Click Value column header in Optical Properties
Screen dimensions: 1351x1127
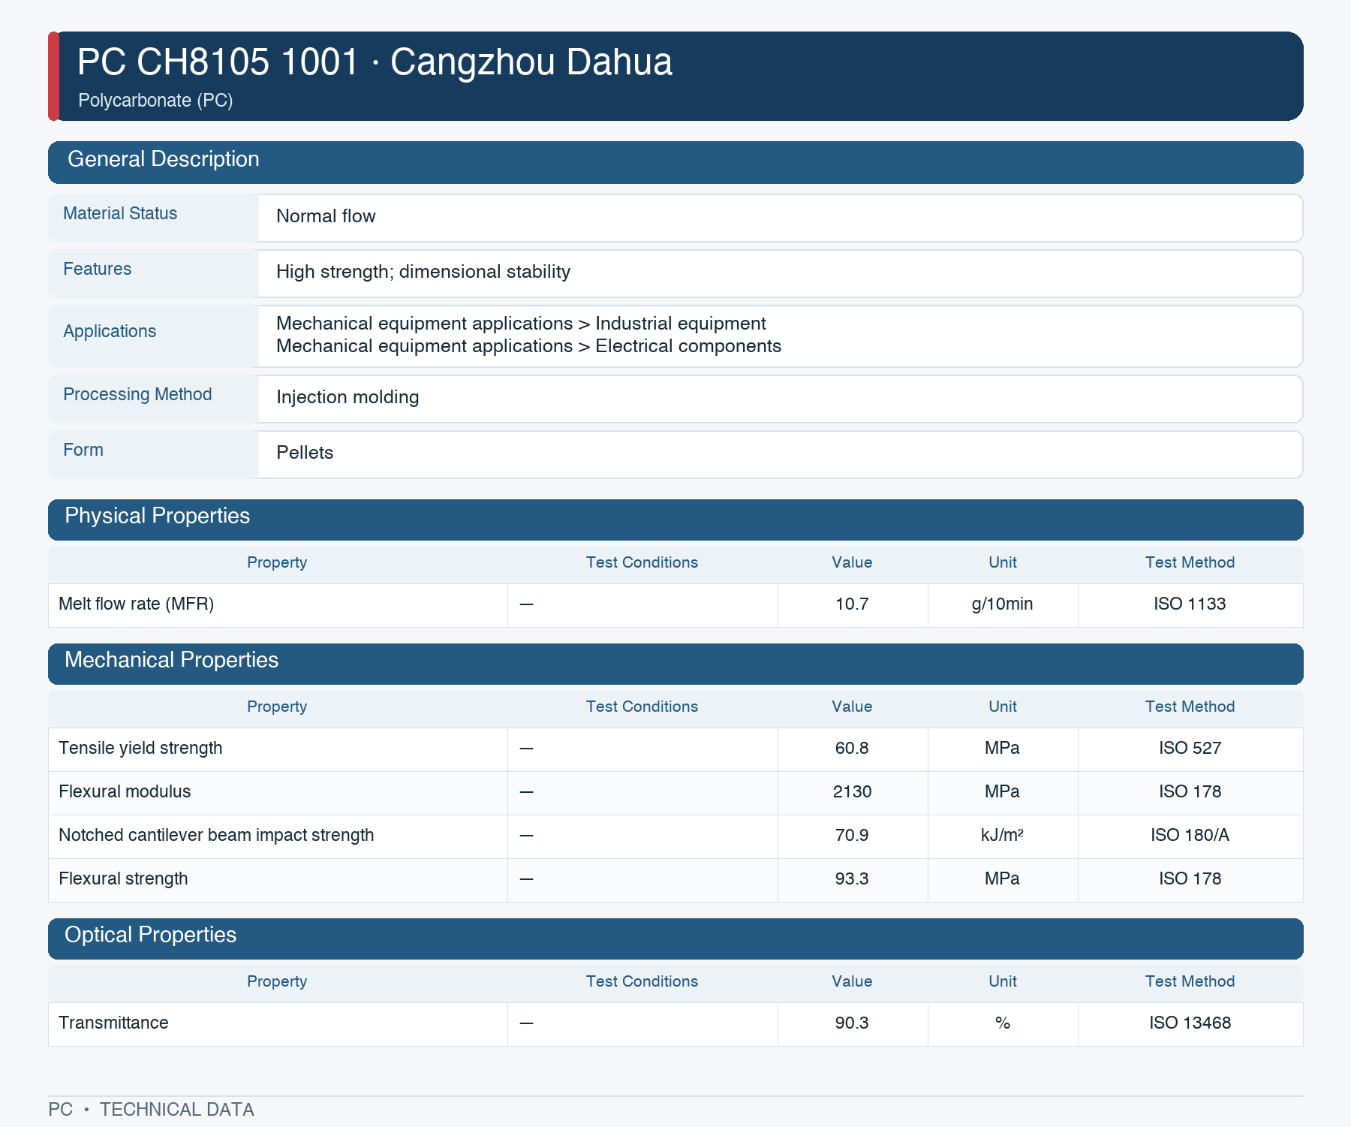pos(852,981)
